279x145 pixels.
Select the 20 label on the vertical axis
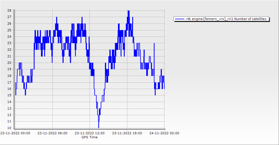point(9,63)
